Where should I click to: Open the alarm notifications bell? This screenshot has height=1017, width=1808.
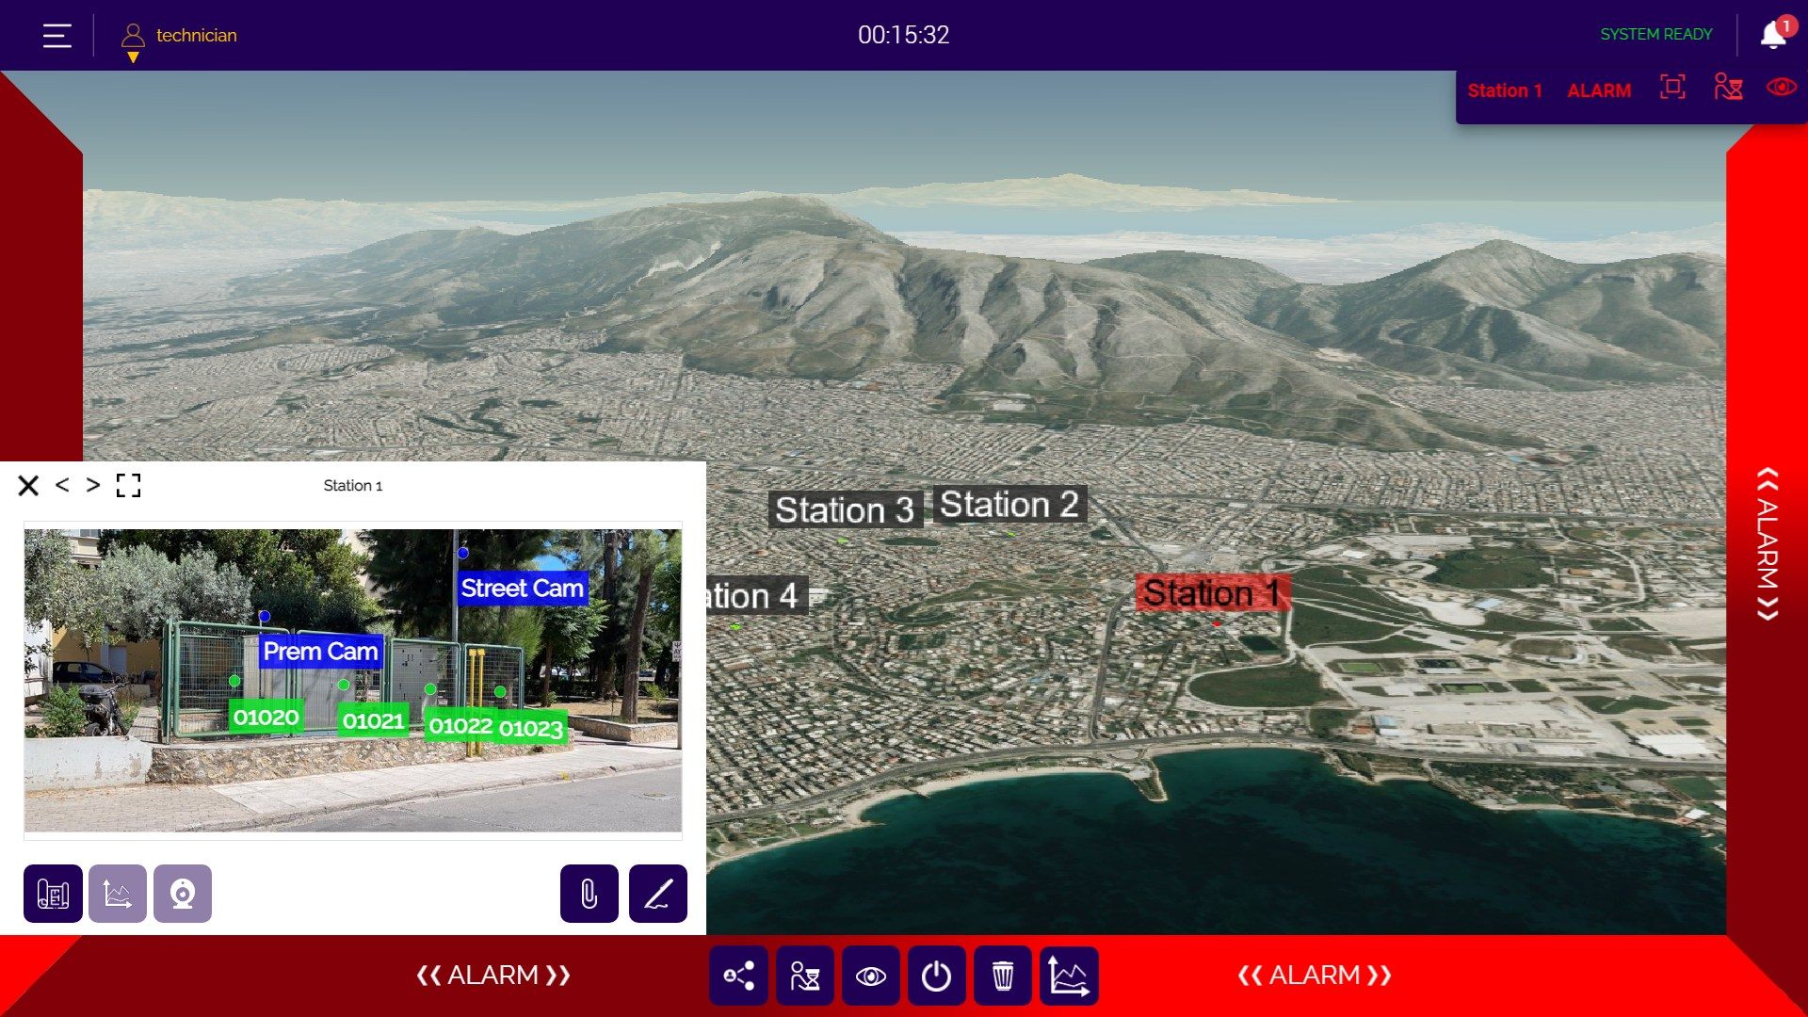(x=1774, y=34)
